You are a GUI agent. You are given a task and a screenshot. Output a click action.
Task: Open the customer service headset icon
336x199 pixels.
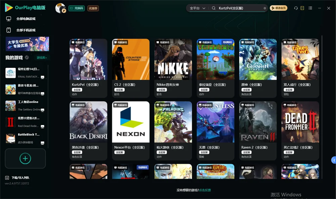coord(296,8)
